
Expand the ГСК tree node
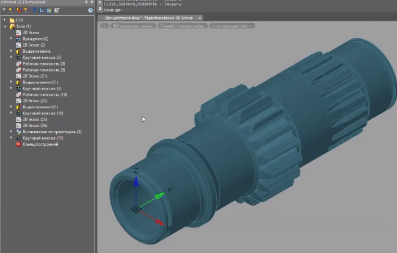5,20
